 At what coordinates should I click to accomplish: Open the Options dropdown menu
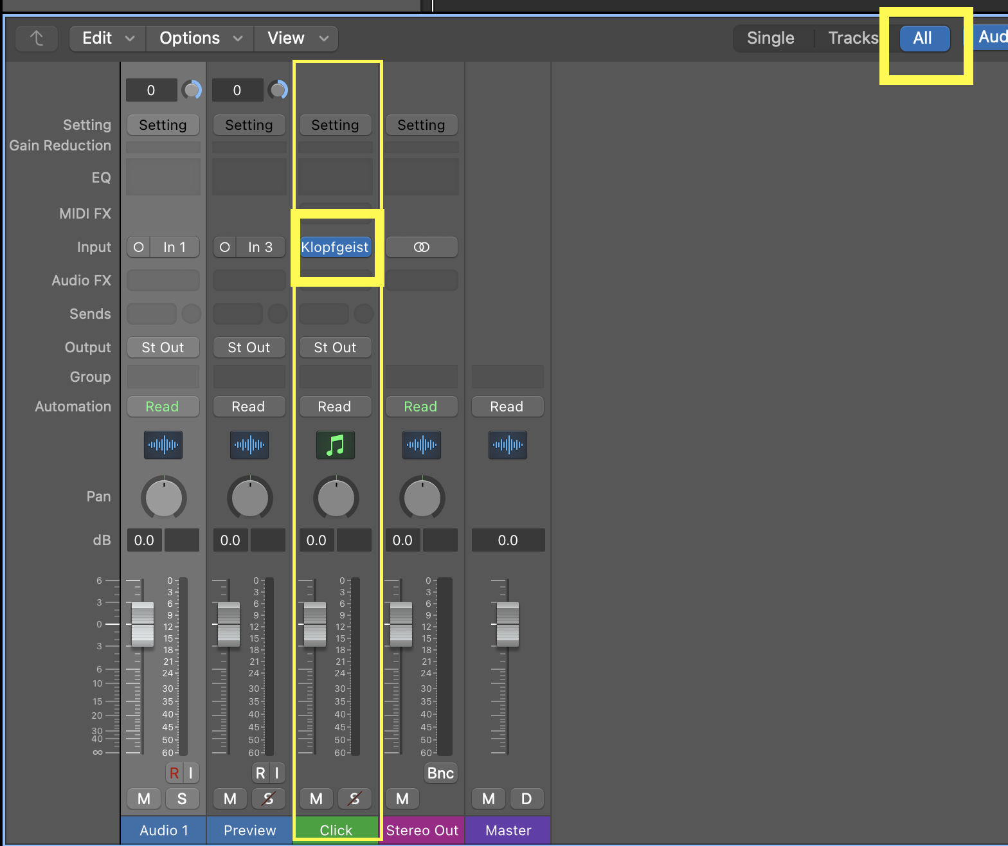(x=200, y=39)
